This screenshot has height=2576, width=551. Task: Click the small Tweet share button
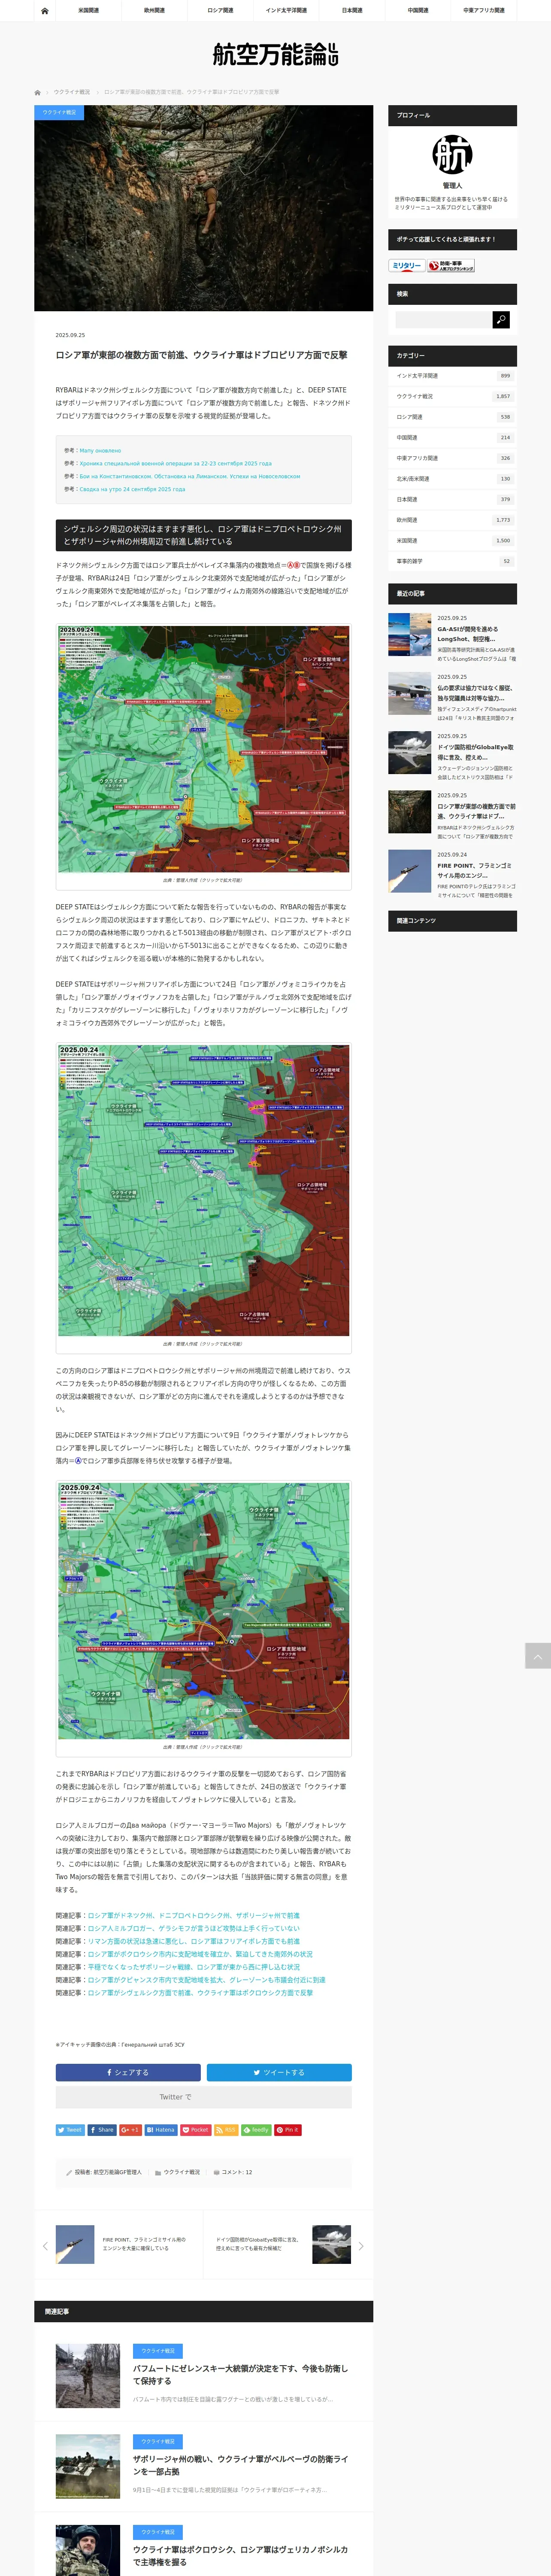(x=70, y=2130)
